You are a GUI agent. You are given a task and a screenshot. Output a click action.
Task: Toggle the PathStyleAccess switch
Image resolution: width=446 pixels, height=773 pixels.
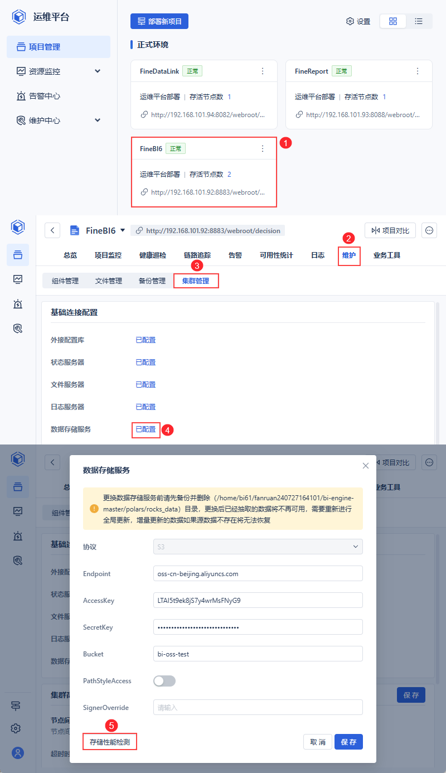point(164,681)
